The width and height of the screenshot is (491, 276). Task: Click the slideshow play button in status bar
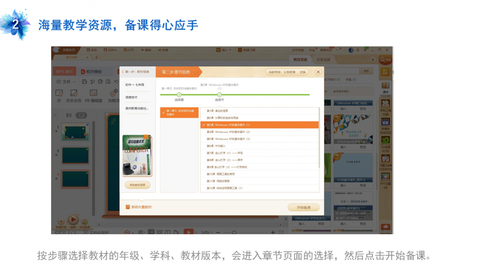click(x=189, y=232)
